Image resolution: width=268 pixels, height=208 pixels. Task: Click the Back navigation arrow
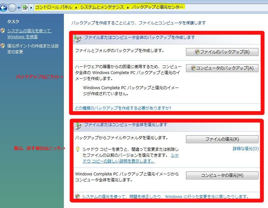[x=3, y=8]
